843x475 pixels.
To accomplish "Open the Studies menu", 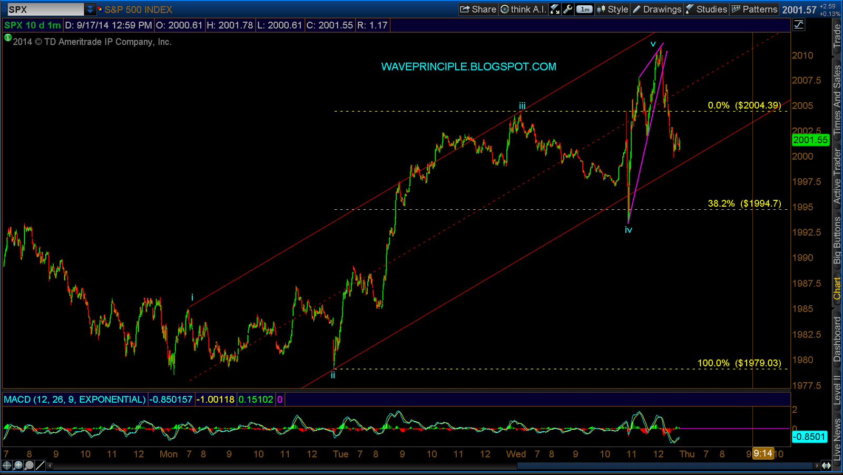I will tap(707, 9).
